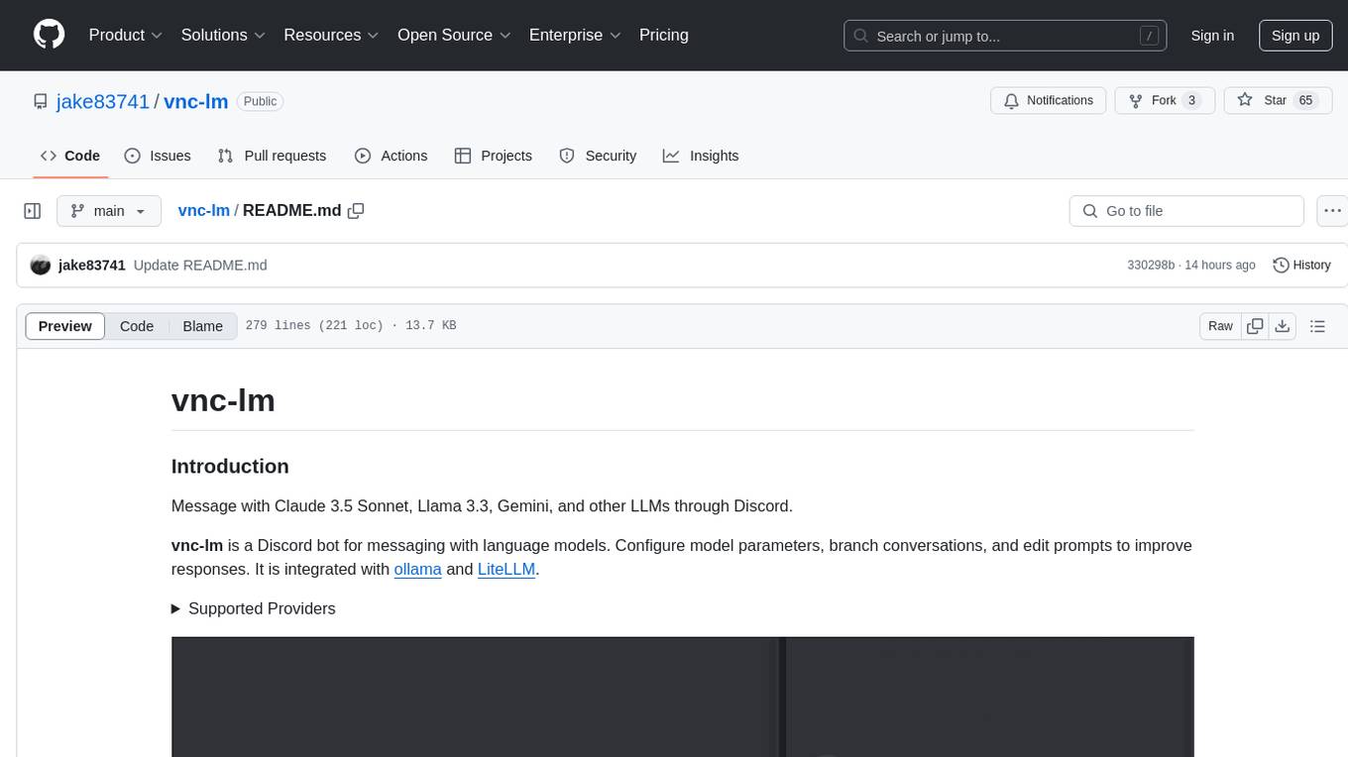This screenshot has width=1348, height=757.
Task: Click the demo image in README
Action: [x=682, y=697]
